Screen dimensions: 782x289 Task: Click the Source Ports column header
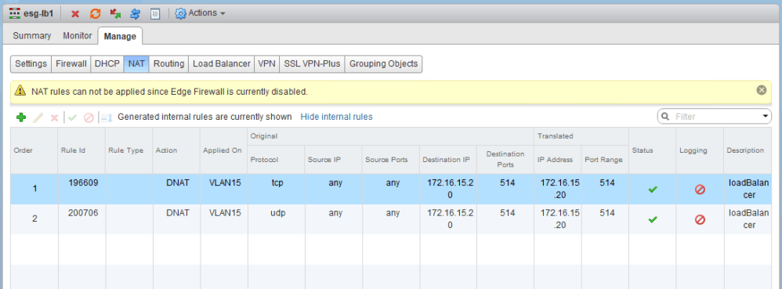[x=390, y=160]
